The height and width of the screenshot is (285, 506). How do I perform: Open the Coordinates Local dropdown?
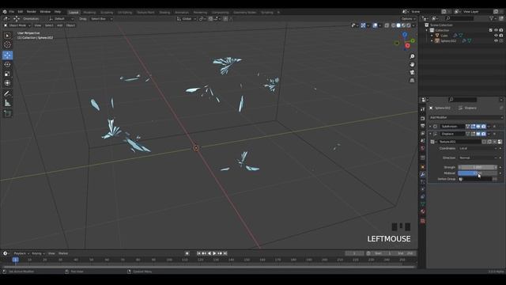(x=478, y=148)
